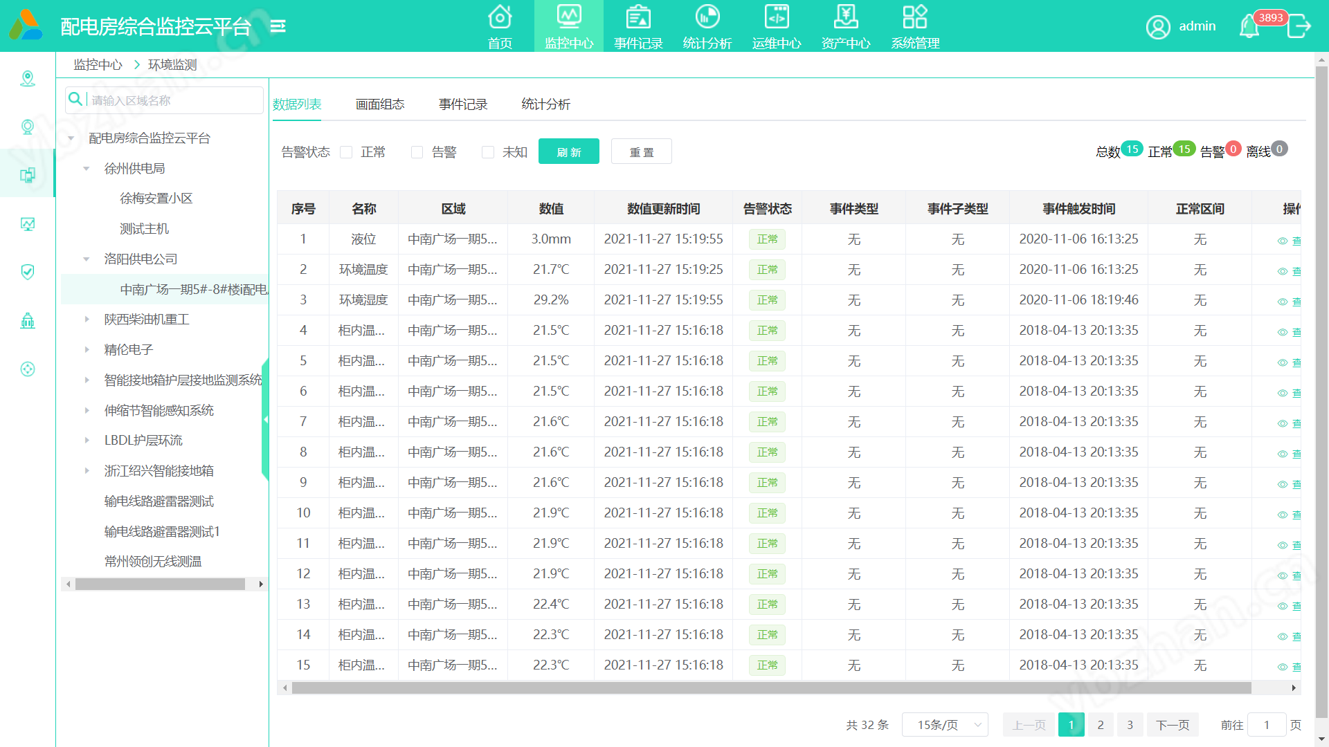The image size is (1329, 747).
Task: Switch to the 画面组态 tab
Action: [380, 104]
